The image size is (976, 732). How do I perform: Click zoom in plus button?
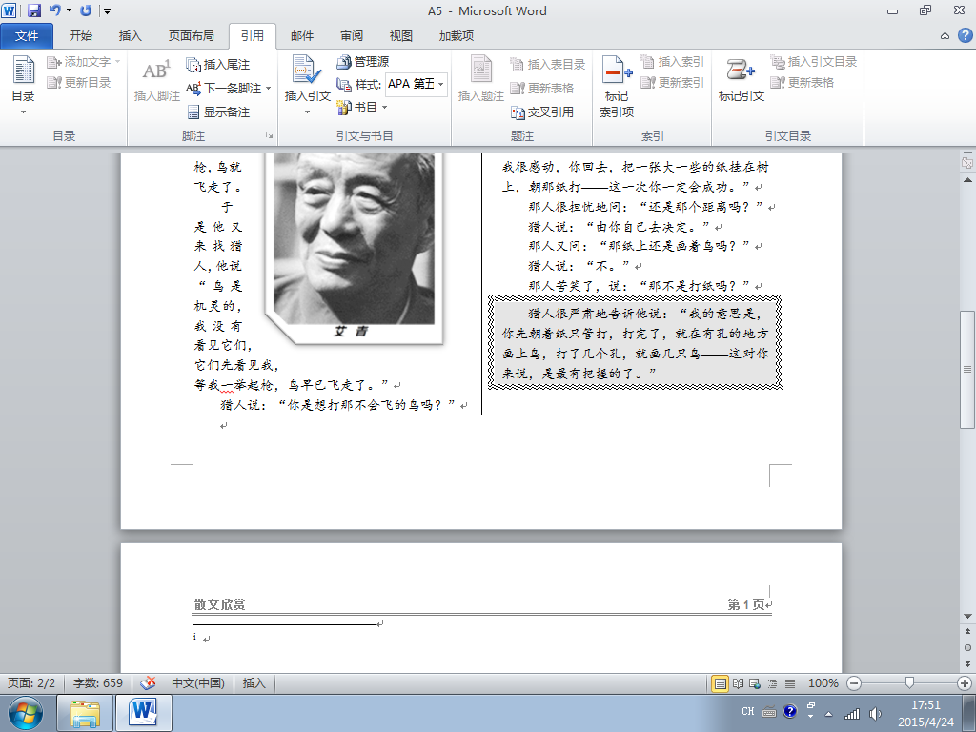click(965, 682)
